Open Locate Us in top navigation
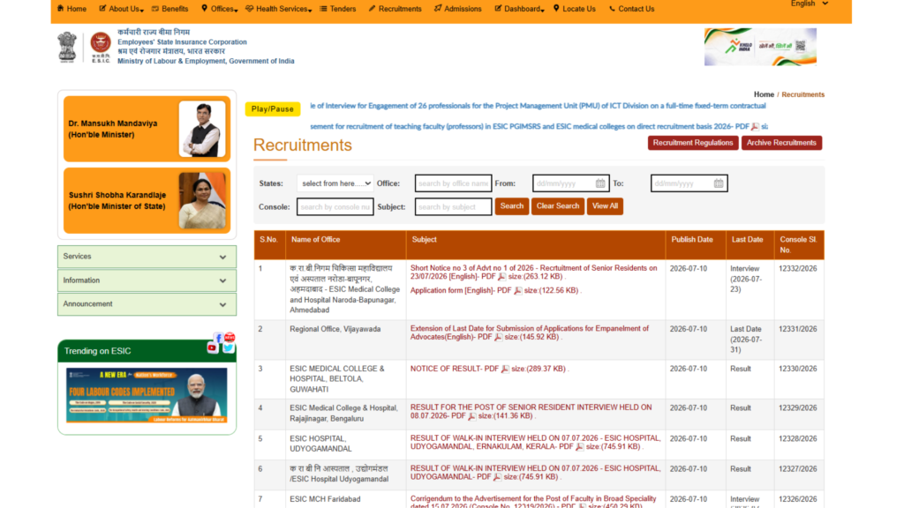Image resolution: width=904 pixels, height=508 pixels. (x=574, y=9)
